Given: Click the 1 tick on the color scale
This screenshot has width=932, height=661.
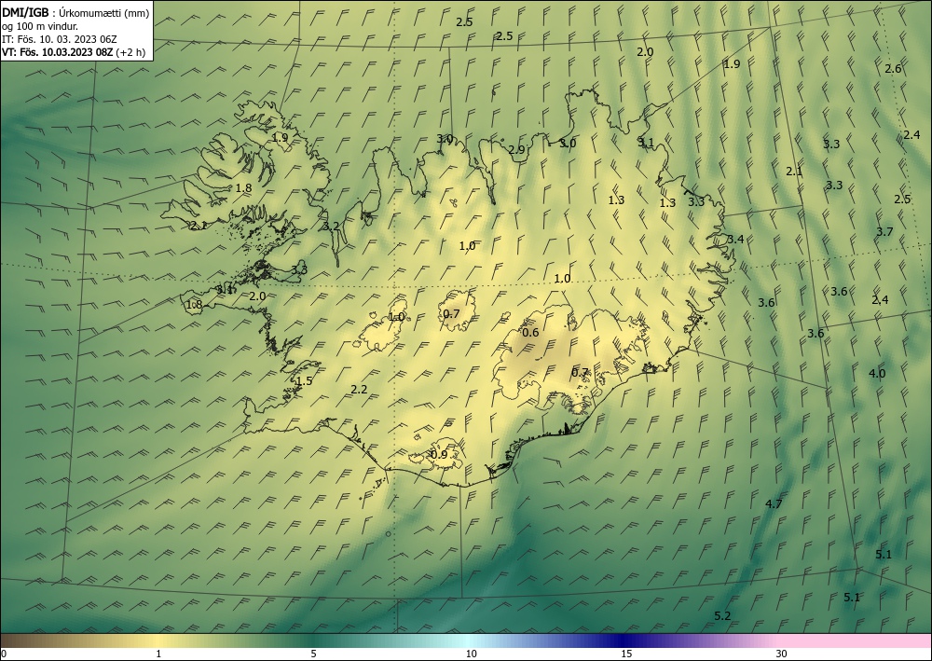Looking at the screenshot, I should pos(158,654).
